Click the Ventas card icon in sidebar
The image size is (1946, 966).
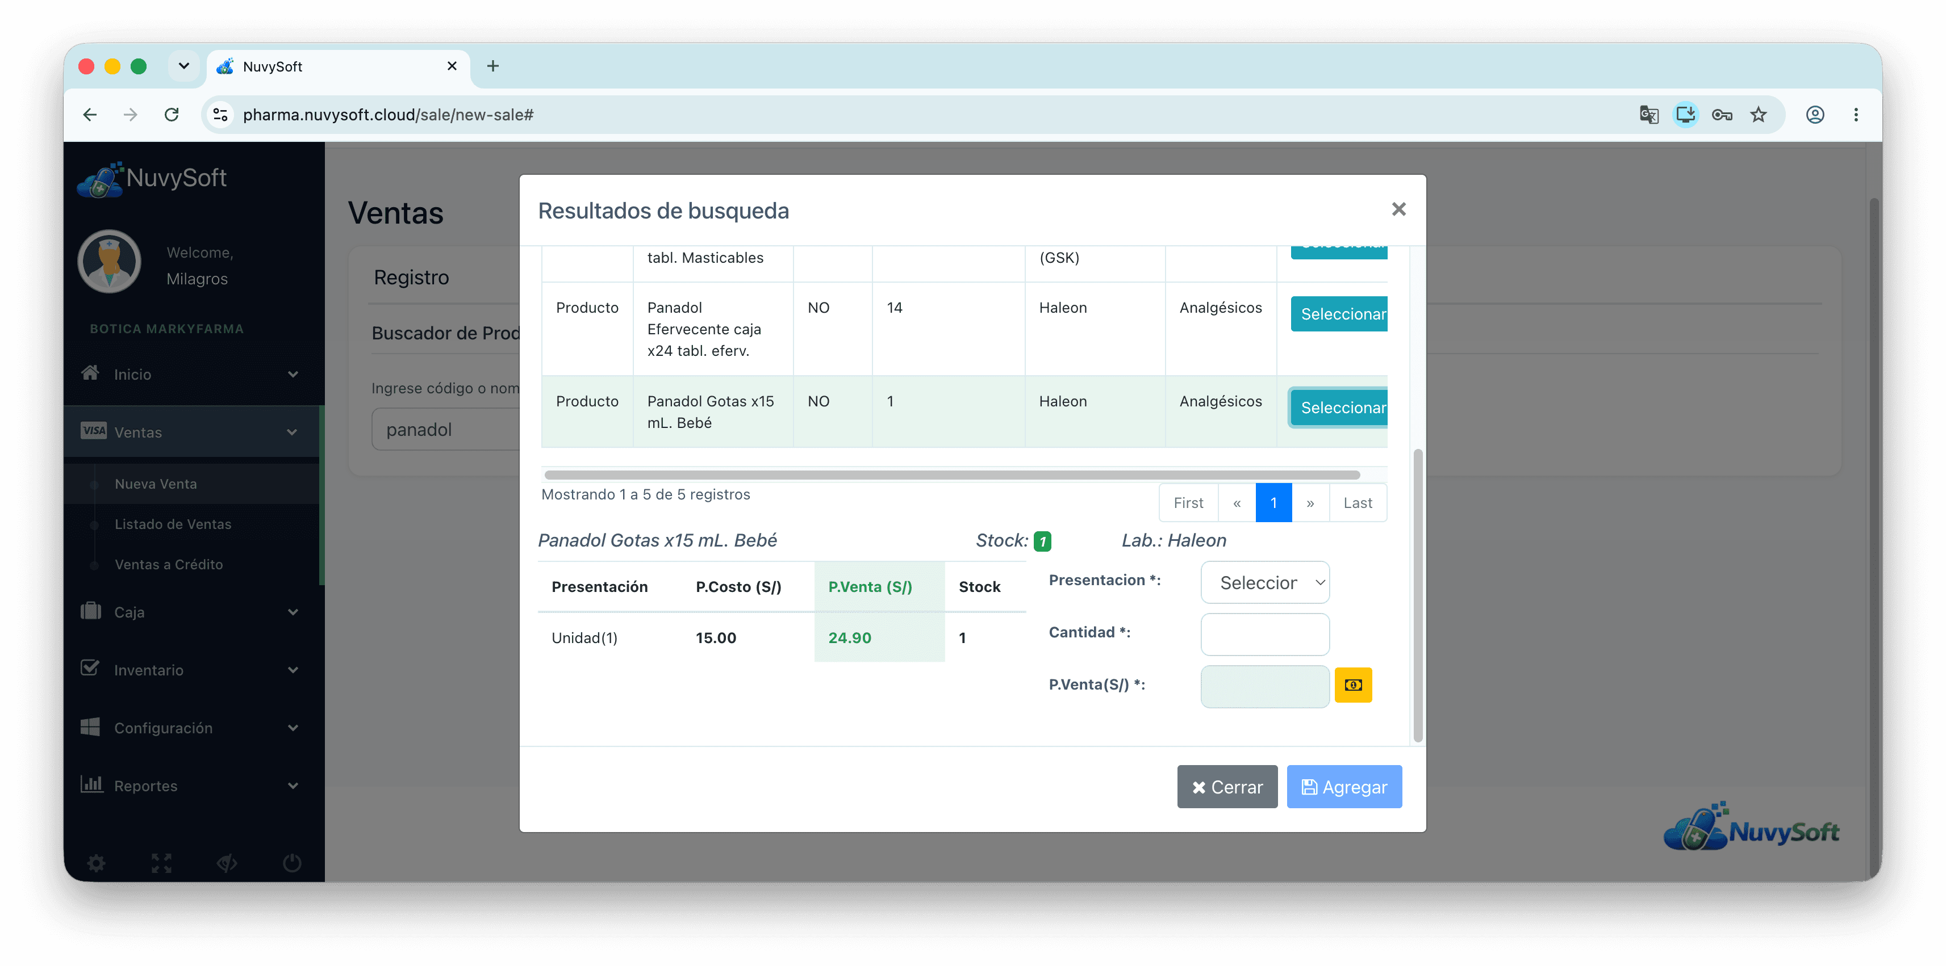point(94,431)
